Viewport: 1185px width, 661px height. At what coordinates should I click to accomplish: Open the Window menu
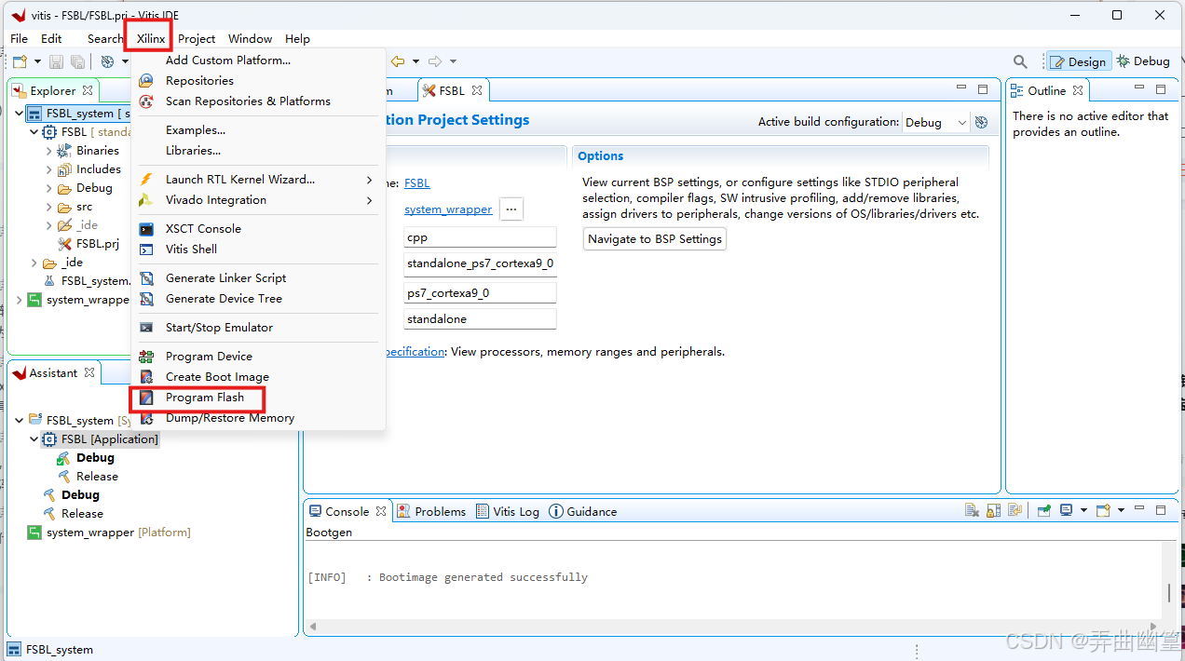[x=250, y=38]
